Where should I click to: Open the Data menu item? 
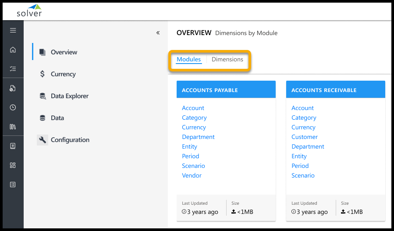click(x=57, y=118)
